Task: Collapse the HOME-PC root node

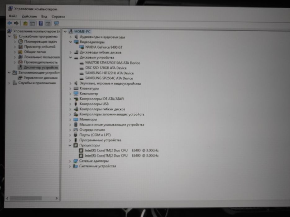Action: coord(65,32)
